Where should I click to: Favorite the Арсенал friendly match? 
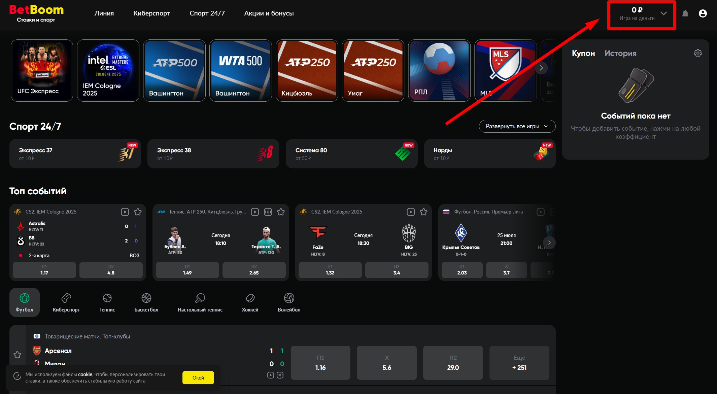[x=18, y=355]
